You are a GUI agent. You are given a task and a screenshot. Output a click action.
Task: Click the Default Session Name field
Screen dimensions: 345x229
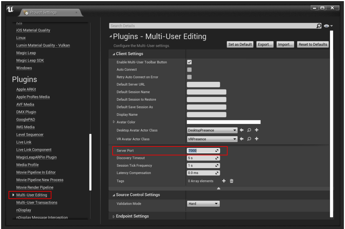[x=206, y=92]
